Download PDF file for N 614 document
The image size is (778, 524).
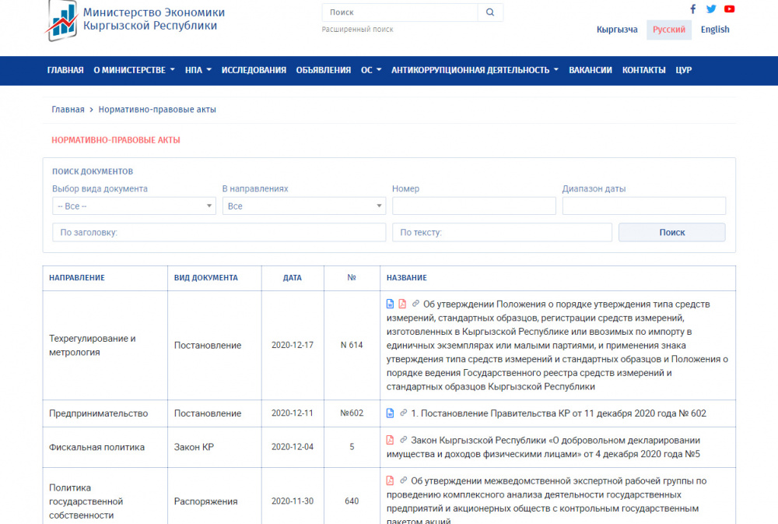(402, 304)
